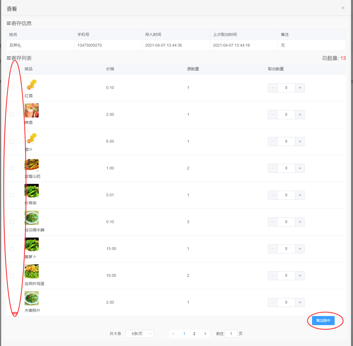This screenshot has height=346, width=353.
Task: Decrease 取出数量 for 酱萝卜
Action: pyautogui.click(x=273, y=249)
